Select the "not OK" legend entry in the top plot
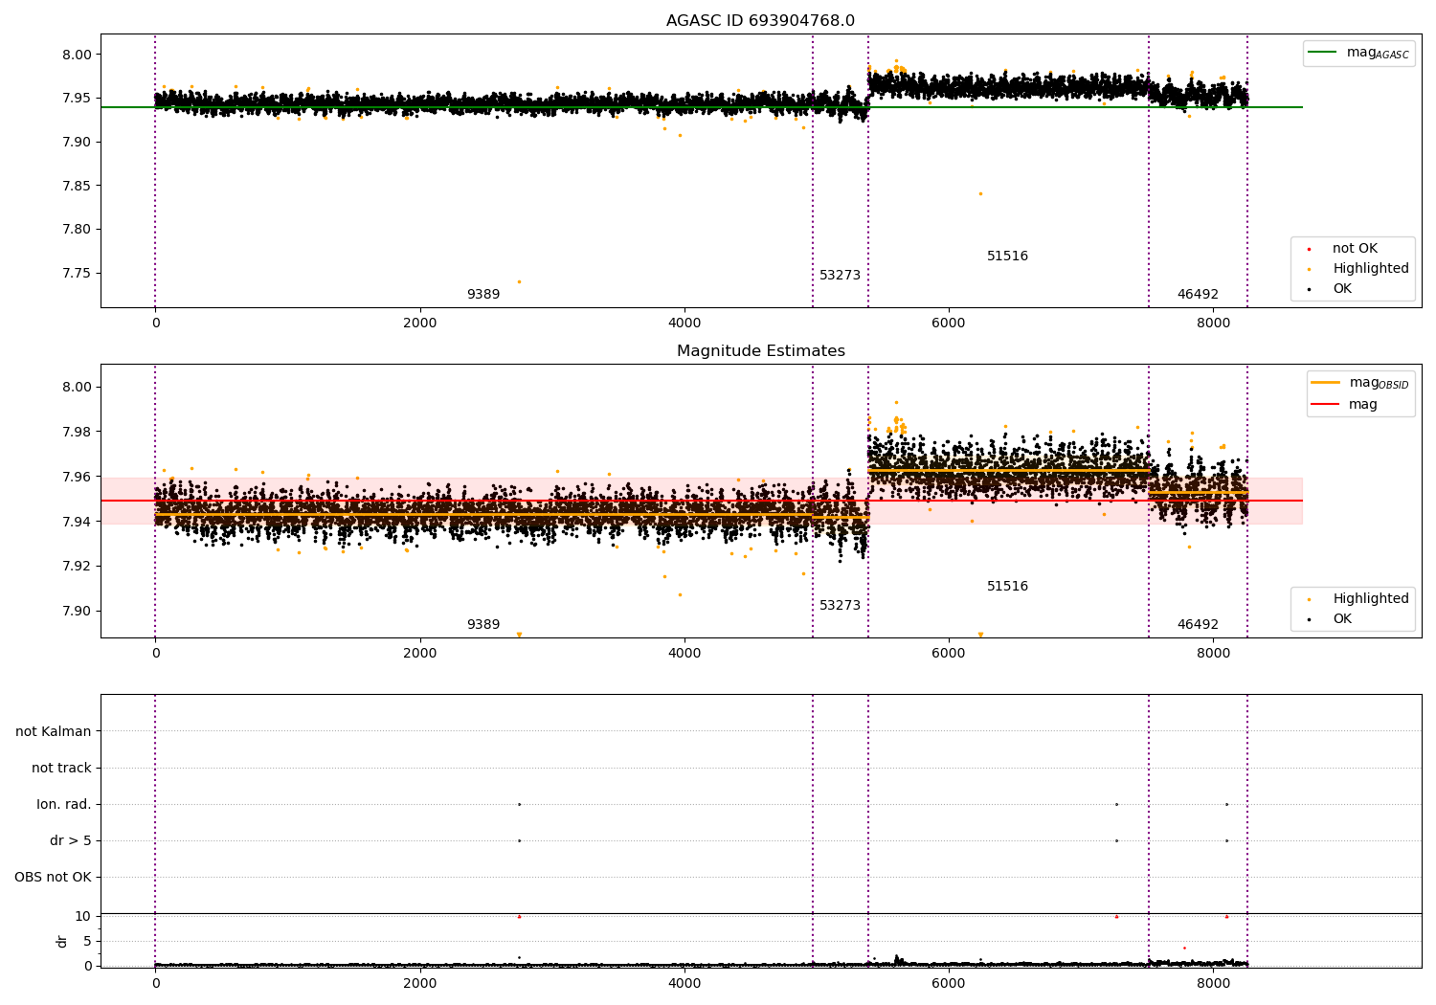The width and height of the screenshot is (1436, 1005). click(1355, 249)
